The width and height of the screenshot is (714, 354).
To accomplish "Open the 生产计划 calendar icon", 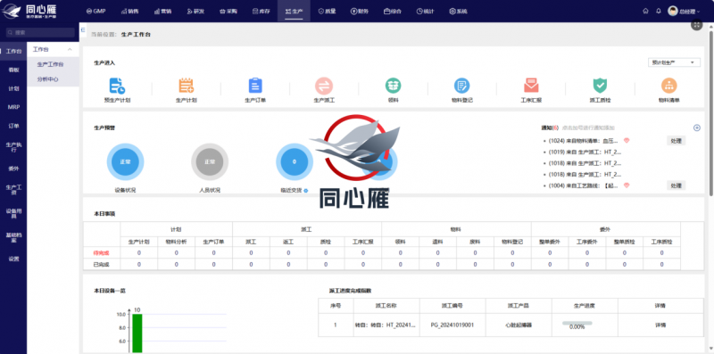I will (x=186, y=86).
